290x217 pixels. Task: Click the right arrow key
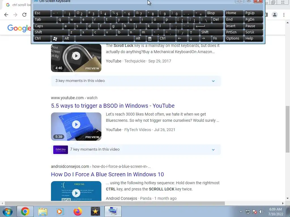206,38
